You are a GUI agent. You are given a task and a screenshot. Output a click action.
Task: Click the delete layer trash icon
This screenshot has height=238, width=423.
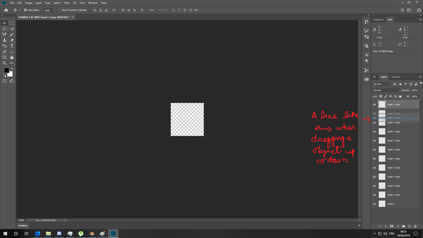point(416,226)
